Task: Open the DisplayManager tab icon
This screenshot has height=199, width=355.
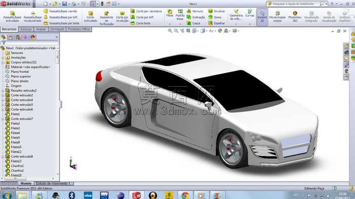Action: point(32,37)
